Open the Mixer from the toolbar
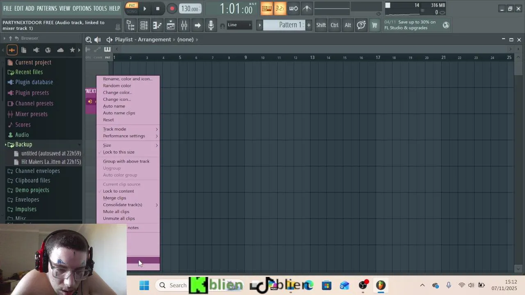 pos(184,25)
